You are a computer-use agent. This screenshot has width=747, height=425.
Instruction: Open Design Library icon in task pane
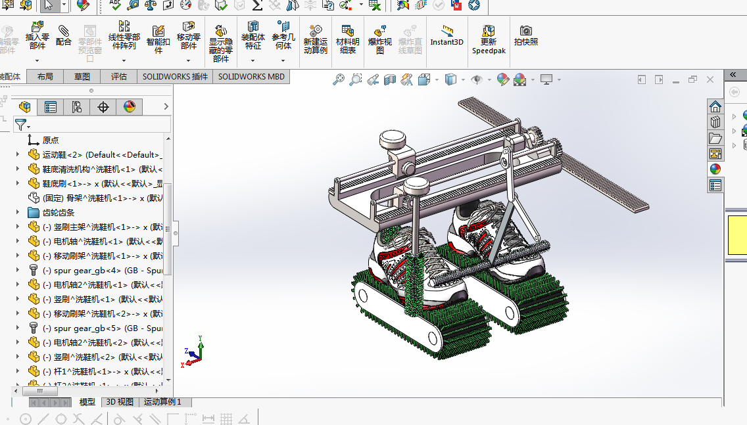pos(715,122)
